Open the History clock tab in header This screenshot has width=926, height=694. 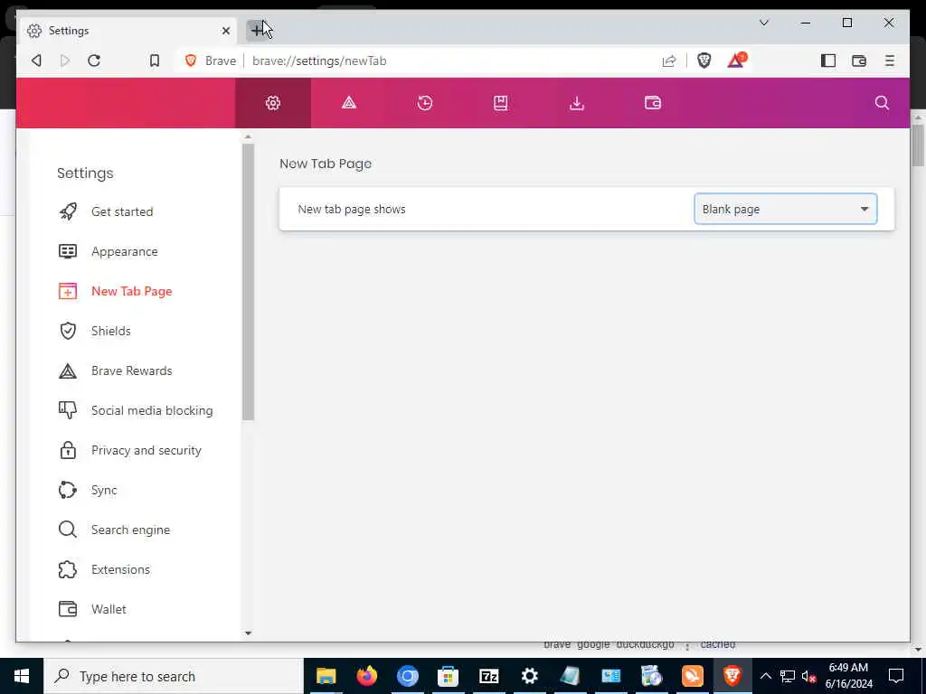tap(425, 103)
